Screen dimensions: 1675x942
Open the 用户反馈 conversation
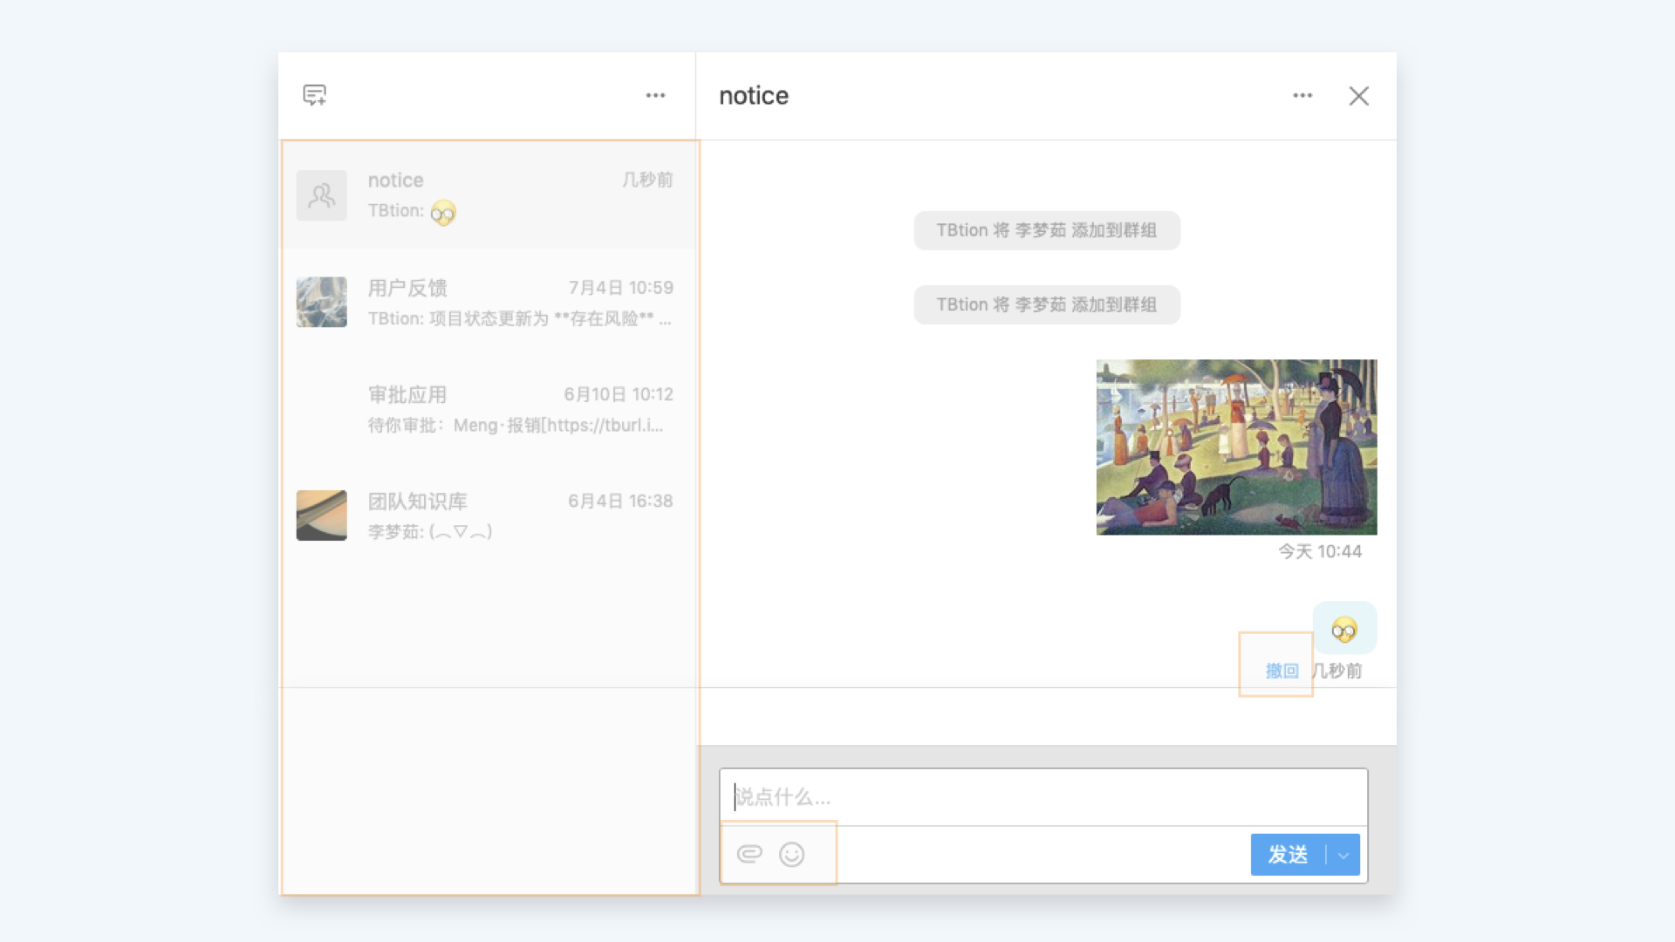tap(489, 303)
